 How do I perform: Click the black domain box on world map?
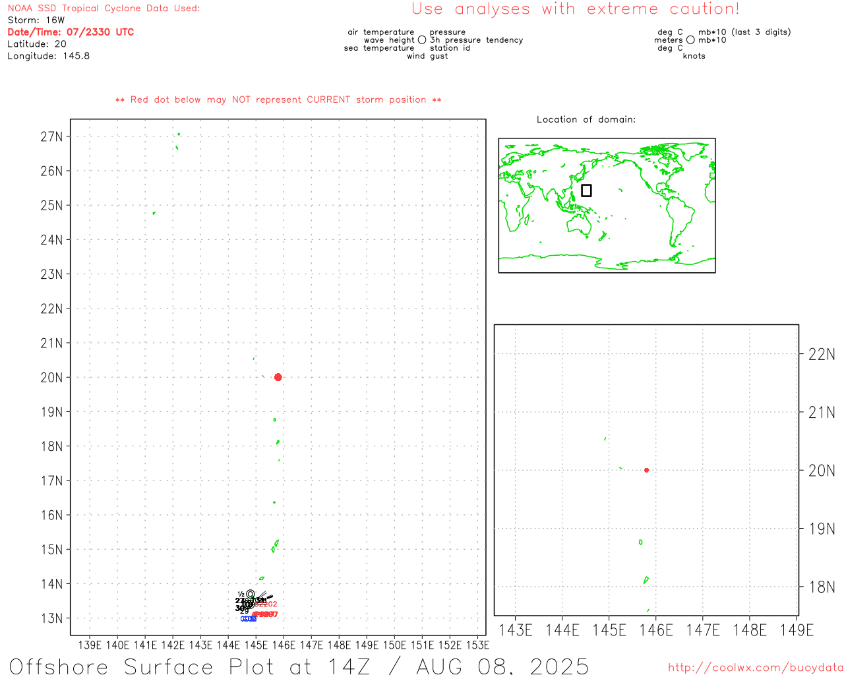(586, 191)
